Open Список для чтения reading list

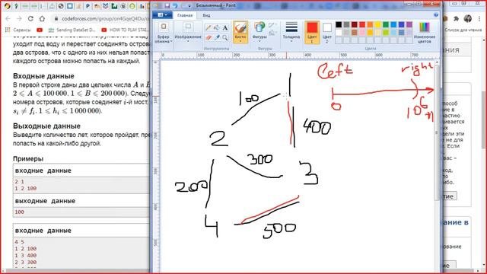point(463,30)
